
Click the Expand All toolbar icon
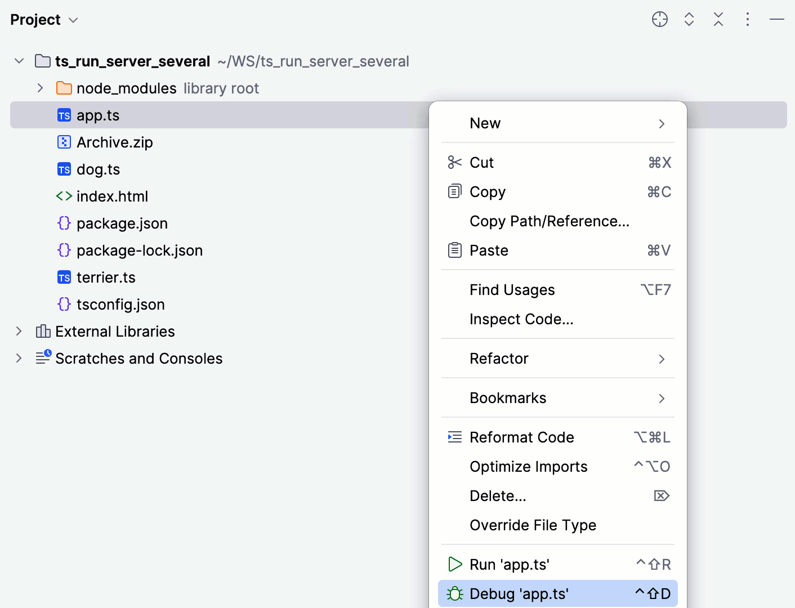point(689,19)
